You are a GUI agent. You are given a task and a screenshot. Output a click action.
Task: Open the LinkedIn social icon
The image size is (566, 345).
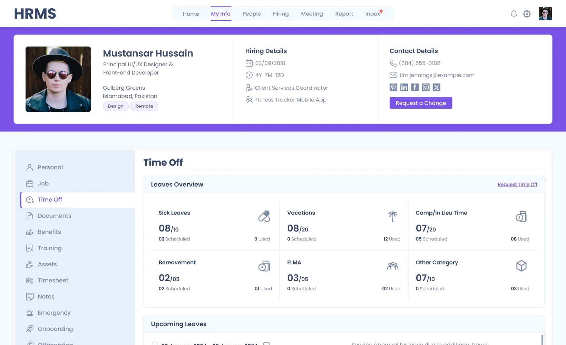(404, 87)
